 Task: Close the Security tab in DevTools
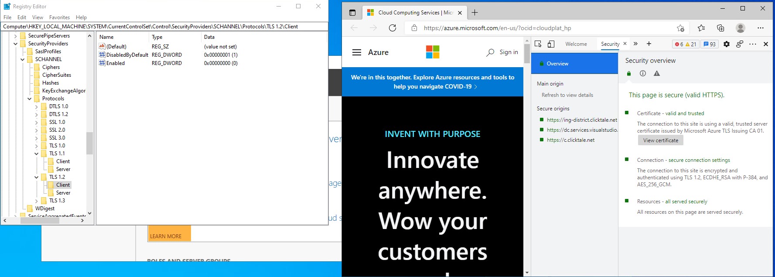point(625,44)
